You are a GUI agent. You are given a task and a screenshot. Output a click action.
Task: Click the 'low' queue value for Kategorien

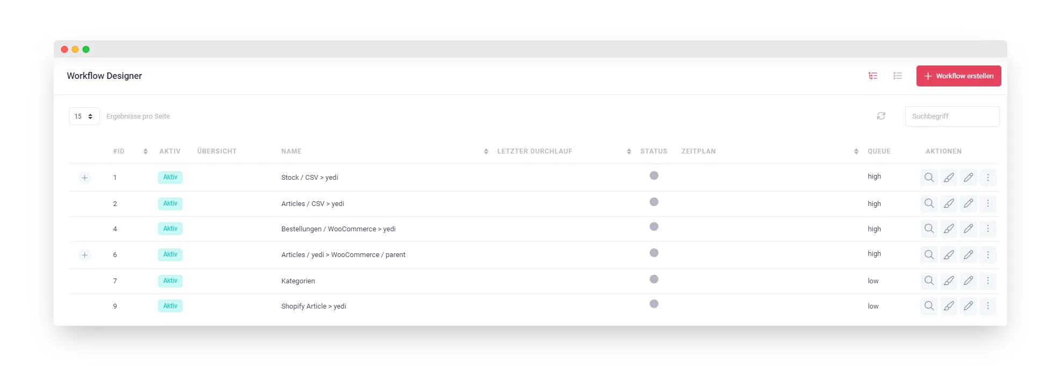(x=873, y=281)
